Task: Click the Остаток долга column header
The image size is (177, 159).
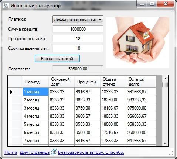Action: [x=141, y=82]
